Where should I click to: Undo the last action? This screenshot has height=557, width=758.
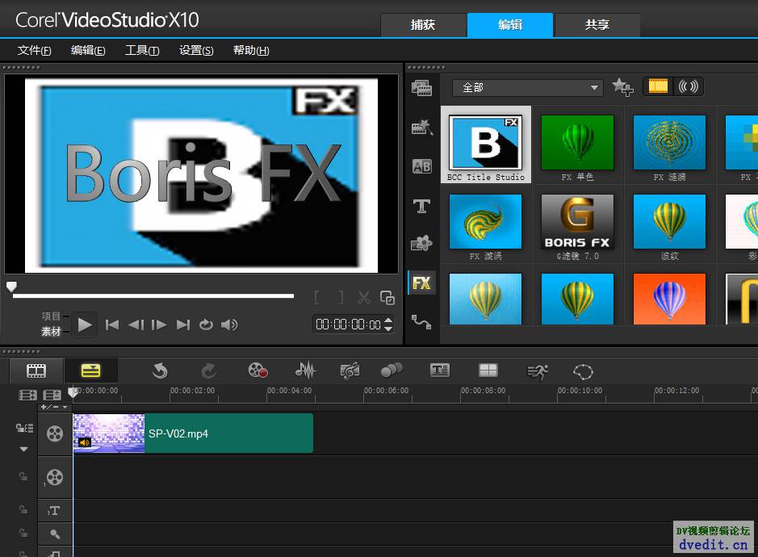pos(160,371)
